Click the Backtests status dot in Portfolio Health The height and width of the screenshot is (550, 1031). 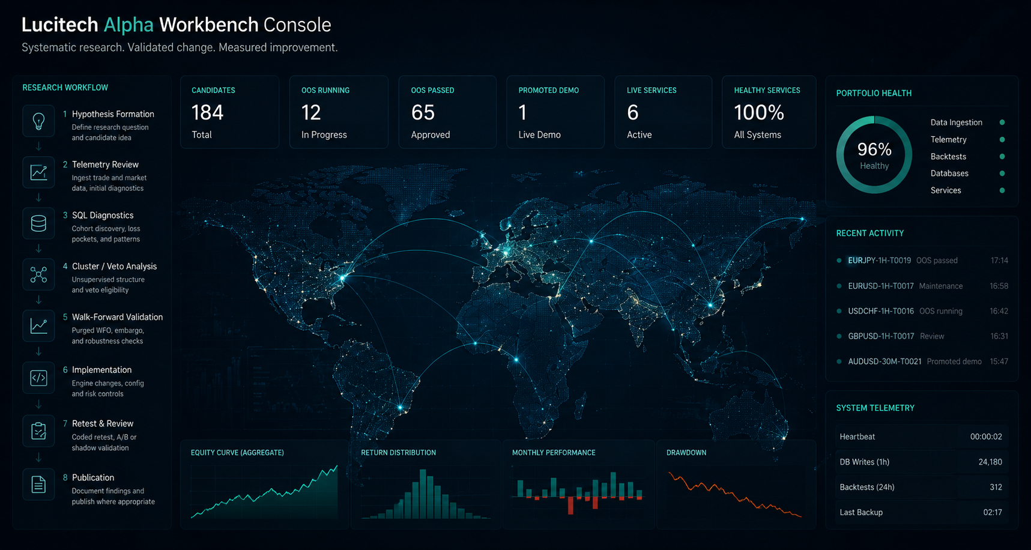click(x=1002, y=156)
